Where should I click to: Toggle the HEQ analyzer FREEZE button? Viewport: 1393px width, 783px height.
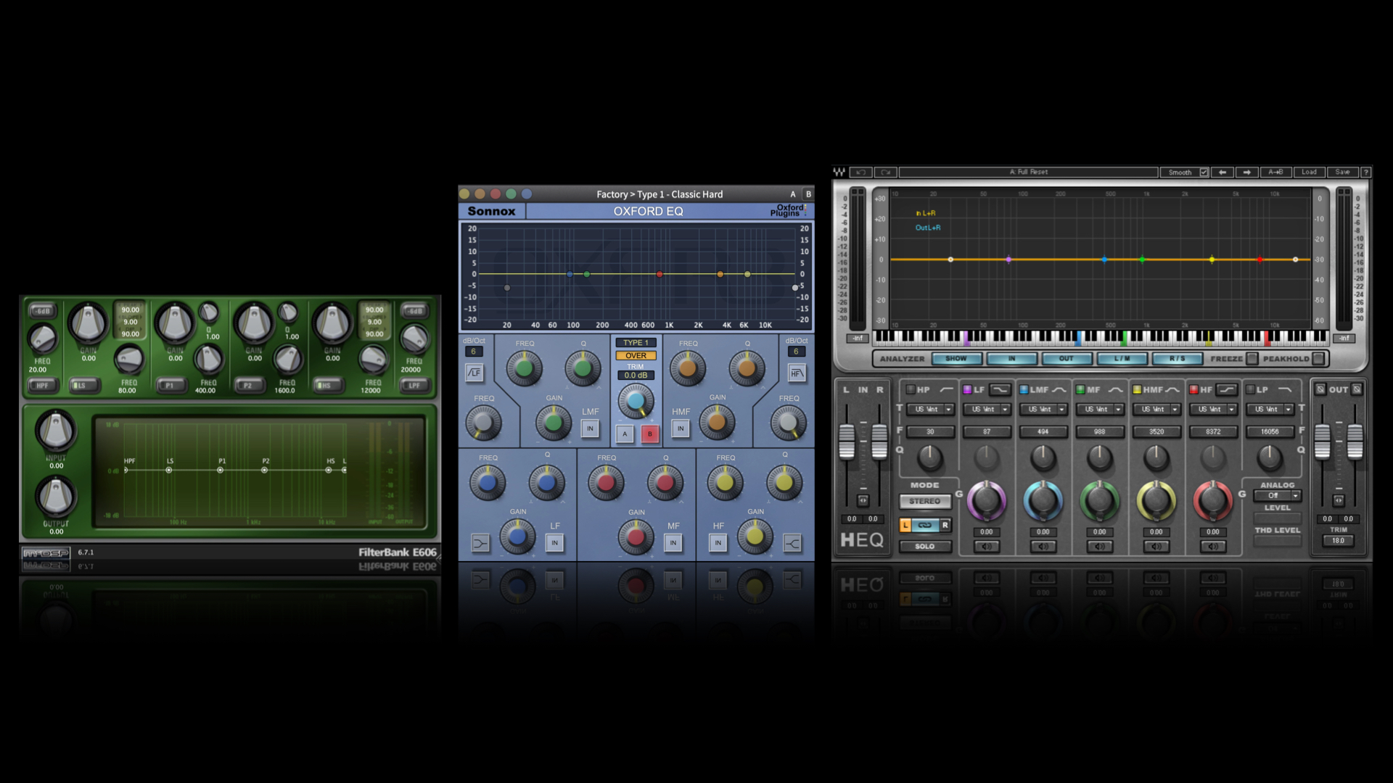tap(1252, 358)
